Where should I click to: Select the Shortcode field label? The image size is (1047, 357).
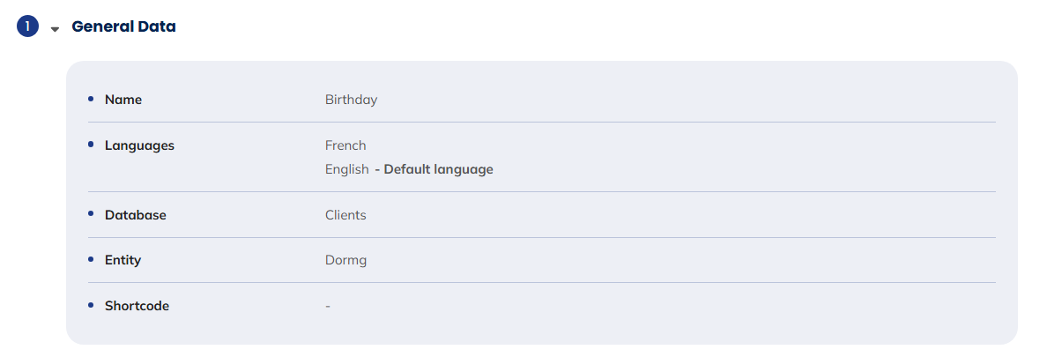tap(137, 306)
